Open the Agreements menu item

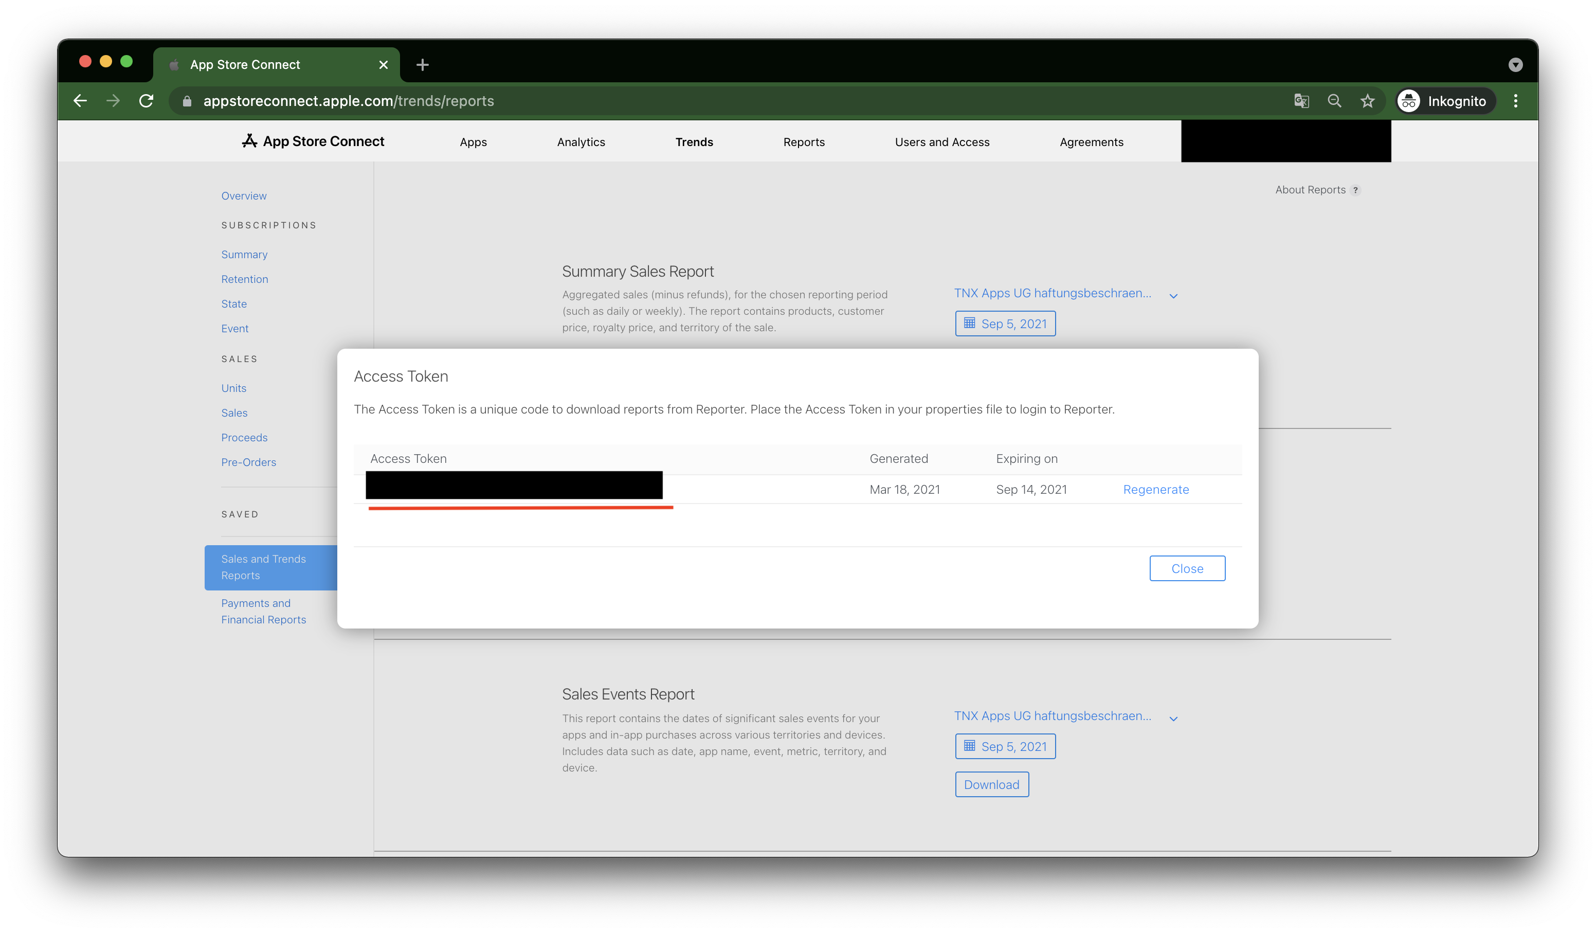coord(1091,142)
